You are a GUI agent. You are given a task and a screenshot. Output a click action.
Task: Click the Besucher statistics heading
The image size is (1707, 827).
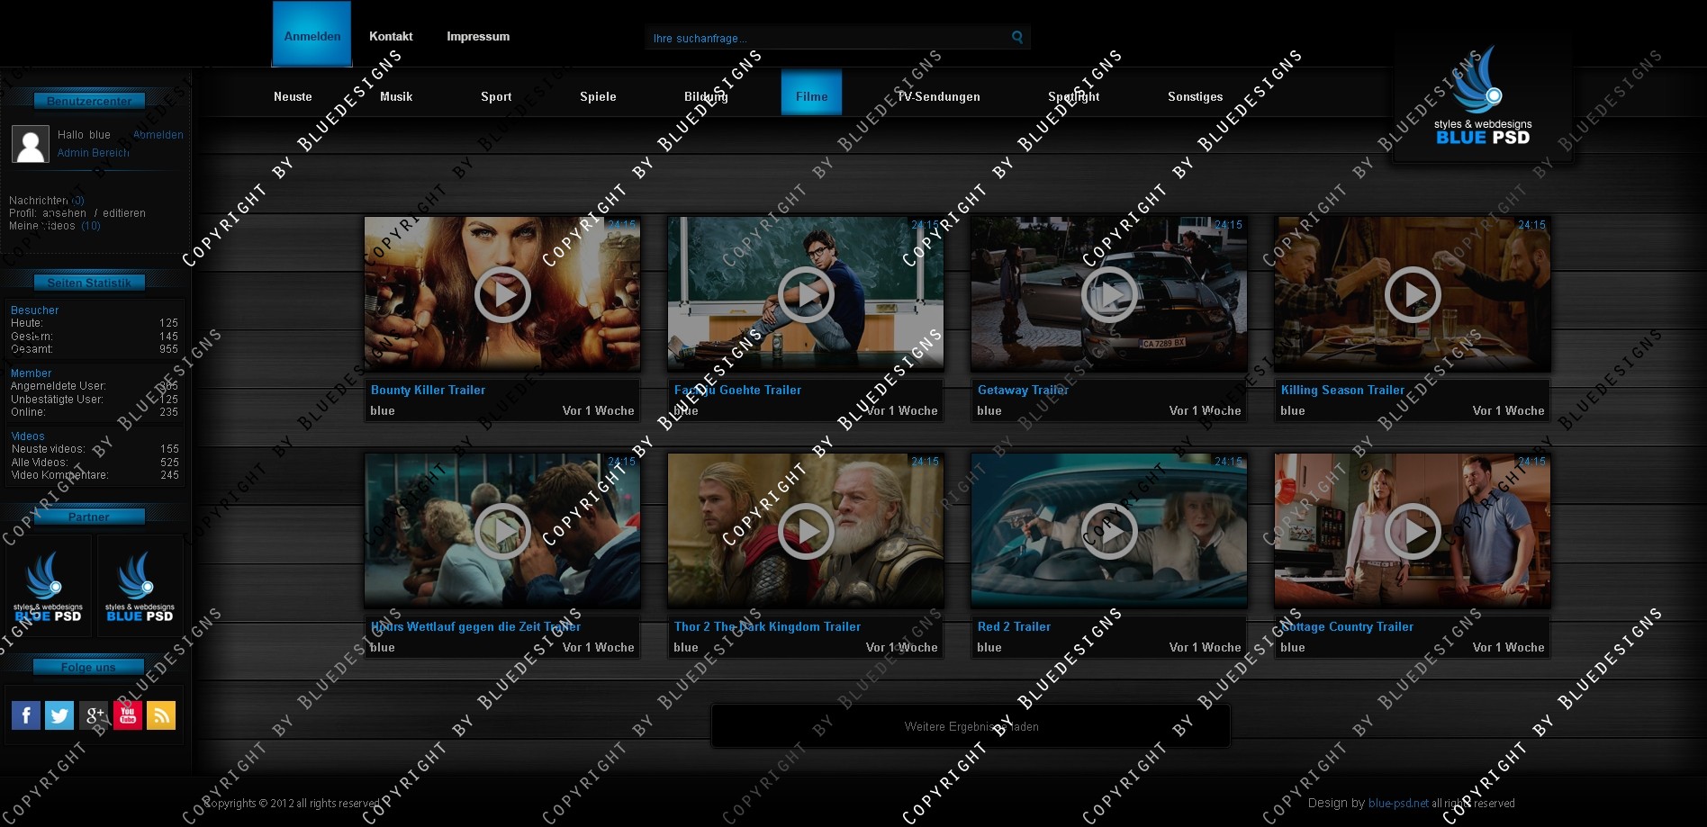pos(34,310)
